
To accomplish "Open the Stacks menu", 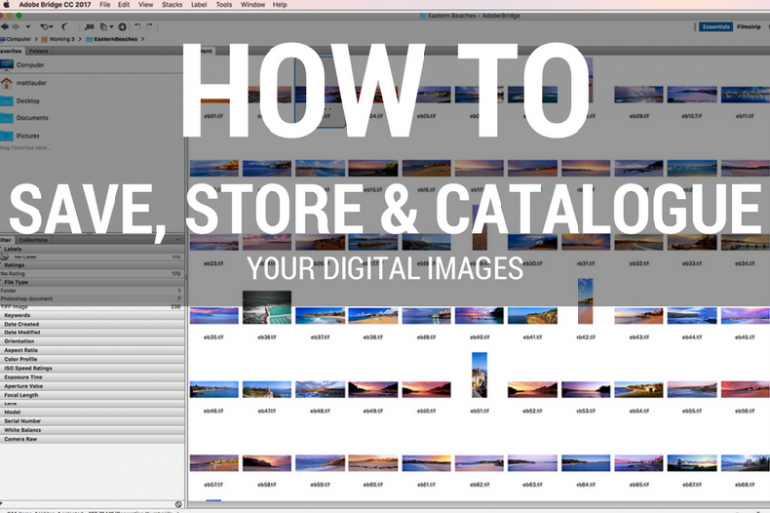I will coord(172,4).
